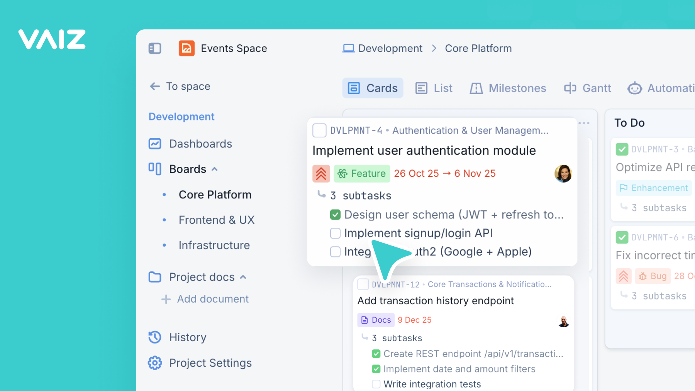Viewport: 695px width, 391px height.
Task: Collapse the Project docs chevron
Action: [x=243, y=277]
